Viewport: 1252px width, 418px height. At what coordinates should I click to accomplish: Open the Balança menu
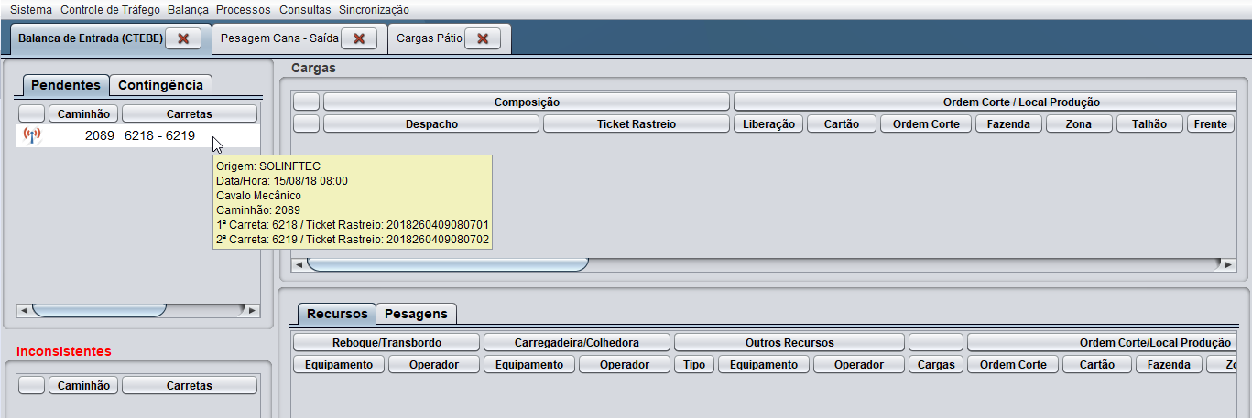(188, 10)
